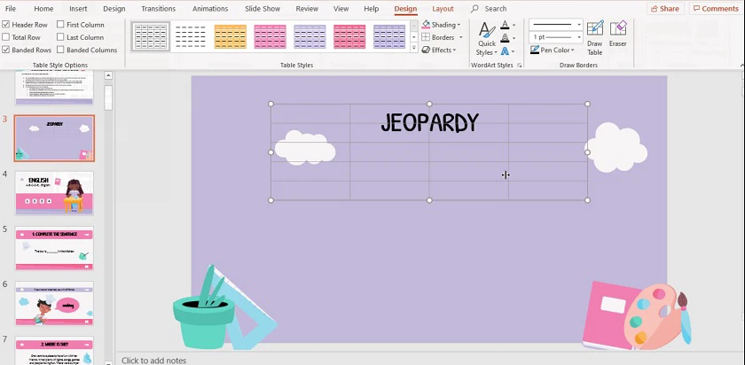745x365 pixels.
Task: Open Quick Styles WordArt gallery
Action: [487, 39]
